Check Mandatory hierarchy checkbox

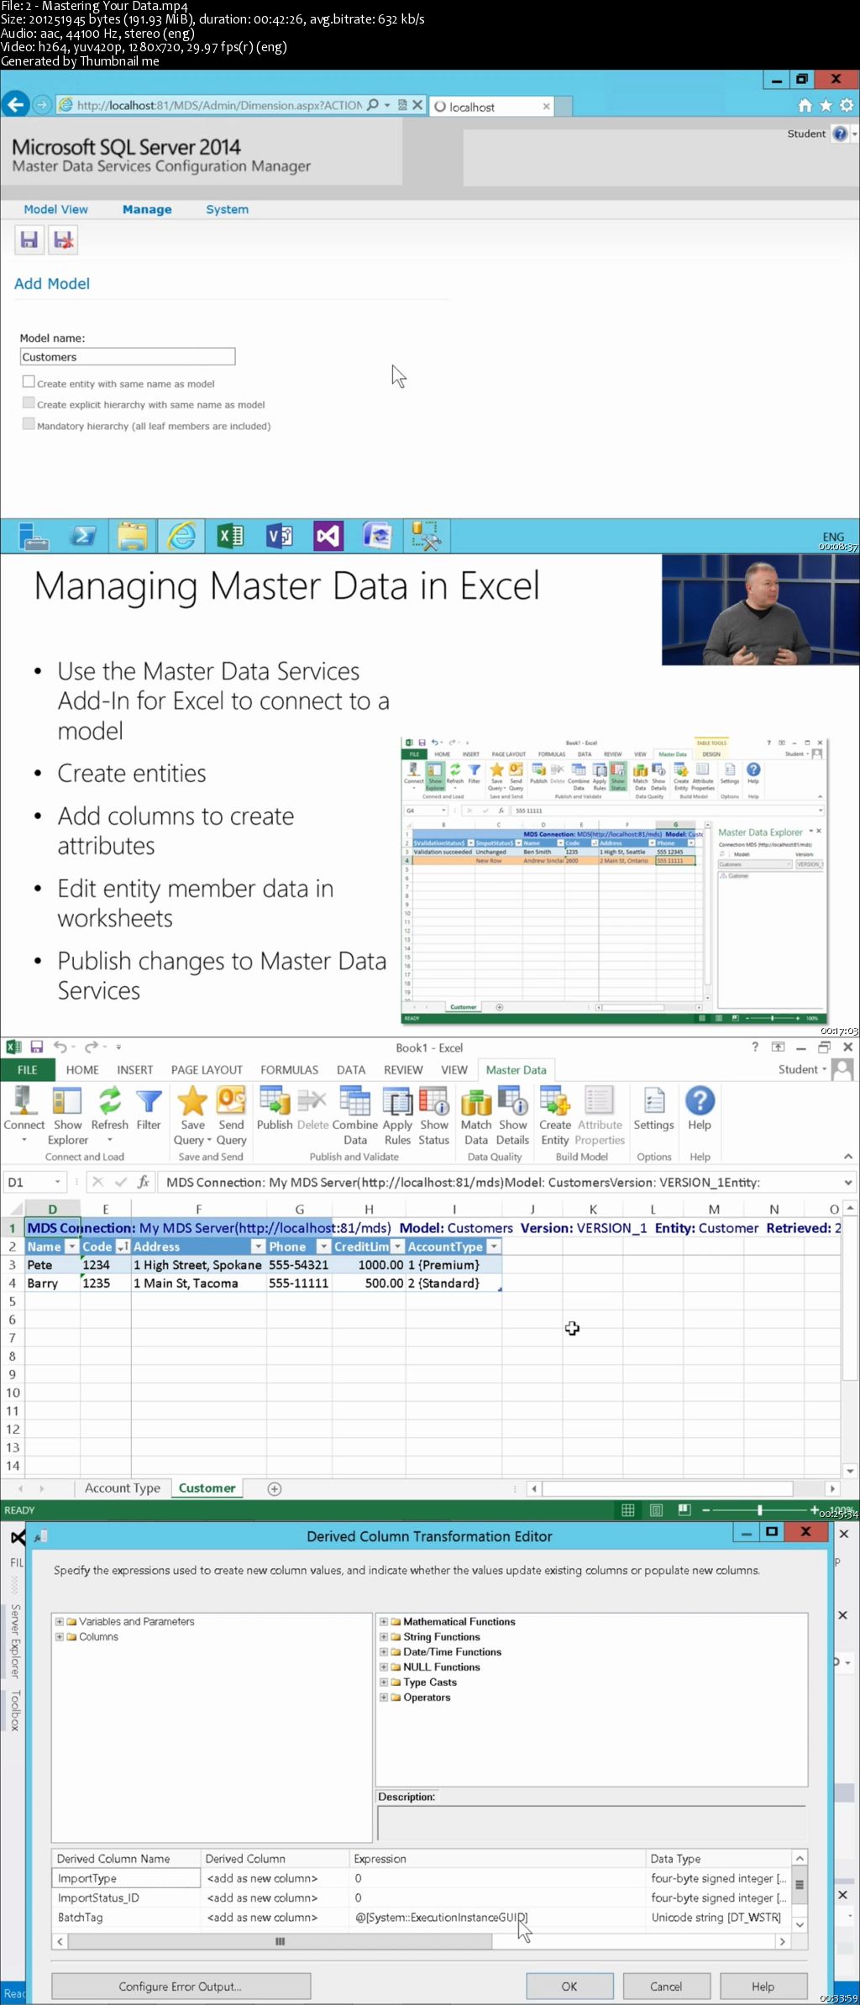point(29,423)
